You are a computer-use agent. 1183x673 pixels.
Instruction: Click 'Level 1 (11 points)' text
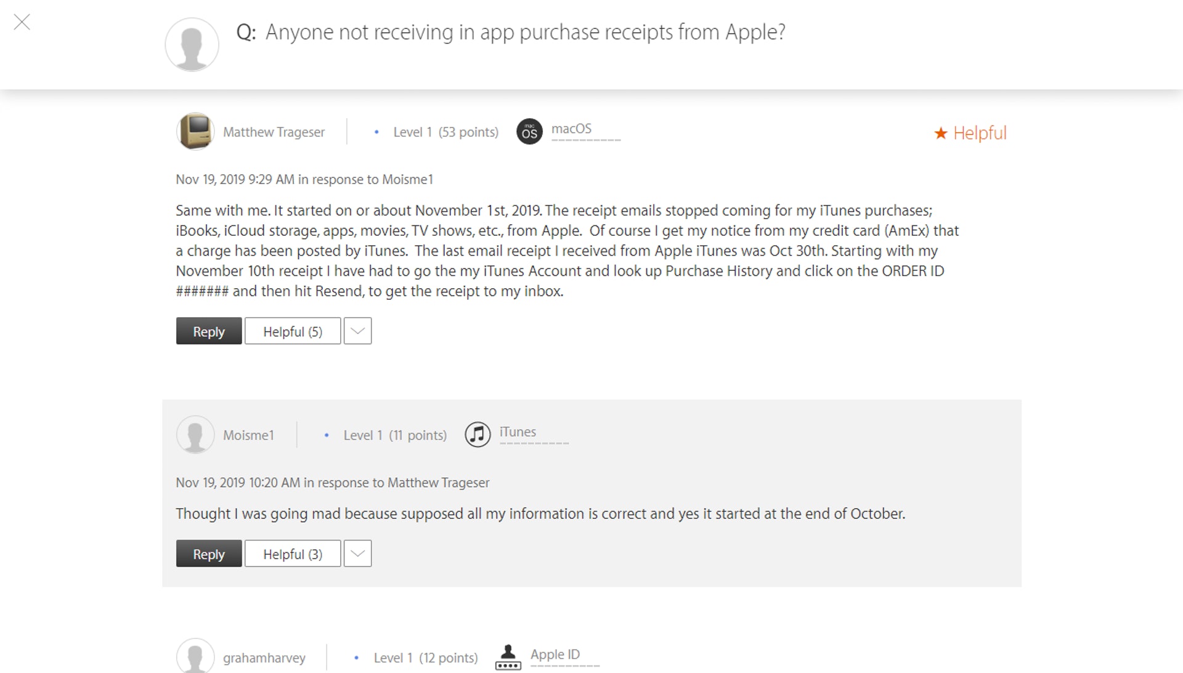coord(395,435)
